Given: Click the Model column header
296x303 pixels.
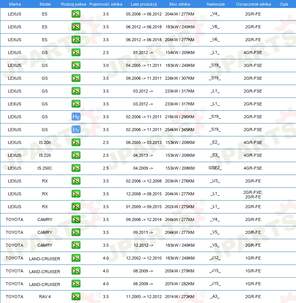Looking at the screenshot, I should 45,4.
